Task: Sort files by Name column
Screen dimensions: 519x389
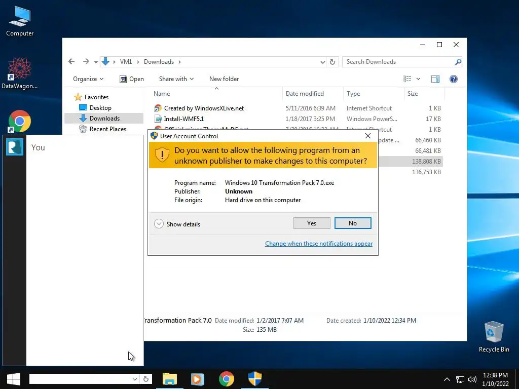Action: 216,94
